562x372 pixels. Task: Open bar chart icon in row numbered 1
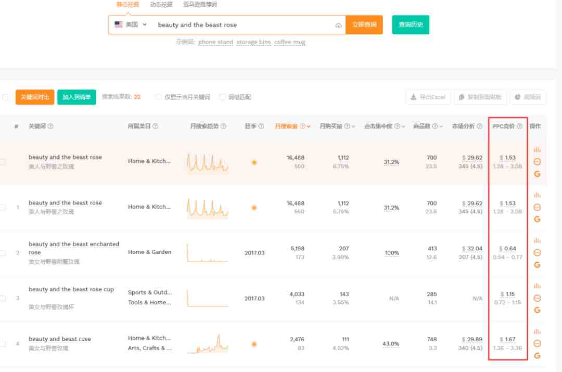click(537, 195)
